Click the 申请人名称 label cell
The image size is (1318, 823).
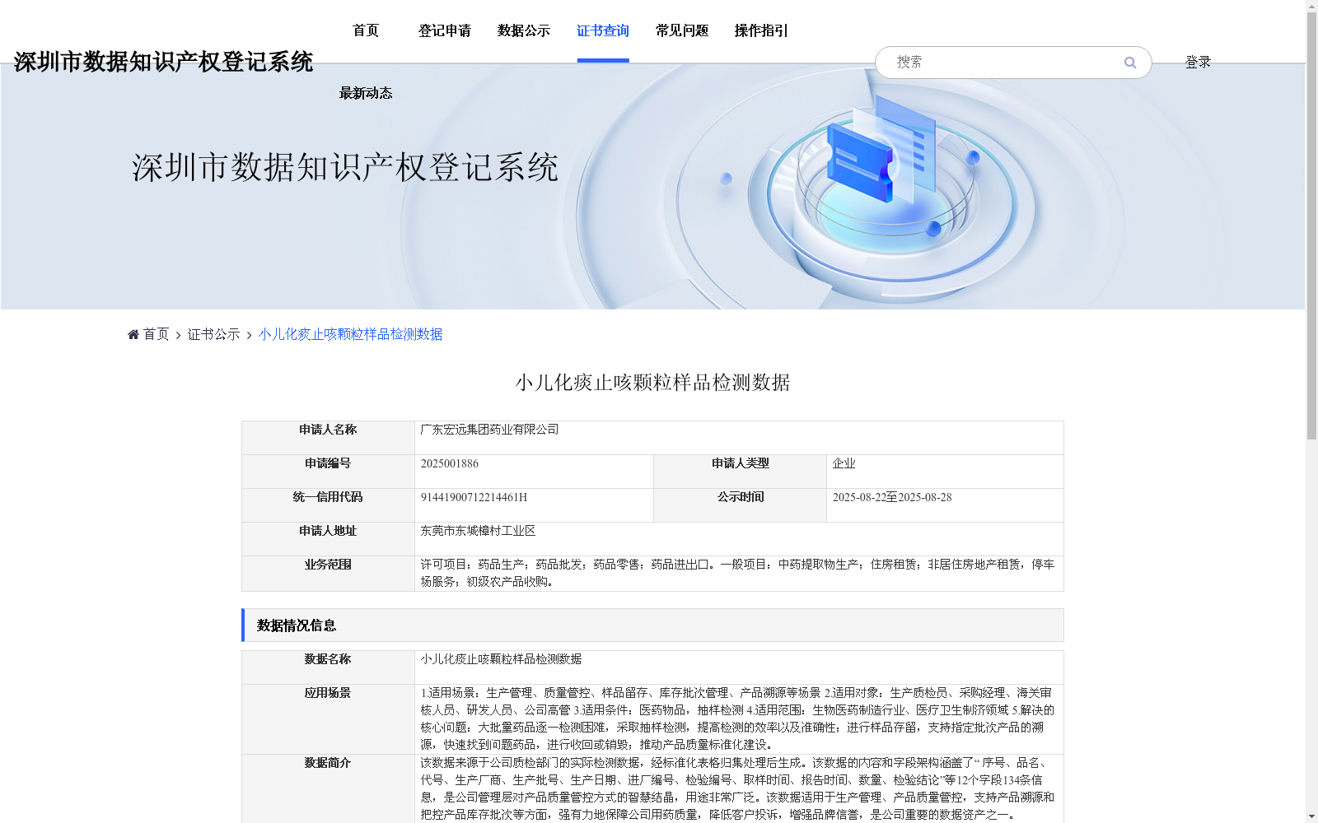click(x=328, y=438)
